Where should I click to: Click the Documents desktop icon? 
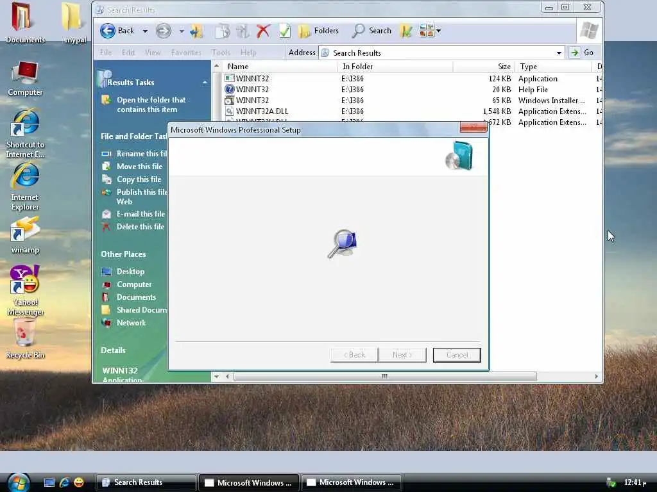[x=25, y=24]
